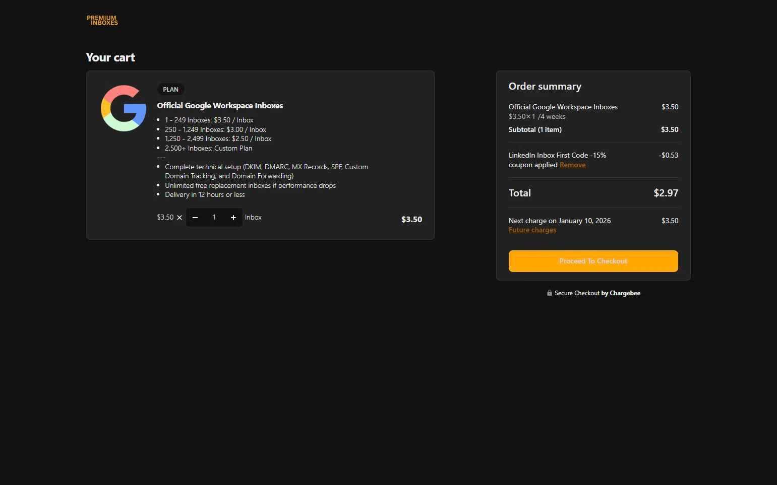777x485 pixels.
Task: Click the bold $3.50 cart item price
Action: click(x=411, y=220)
